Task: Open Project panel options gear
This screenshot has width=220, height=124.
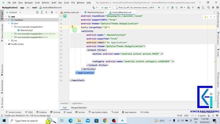Action: [x=52, y=12]
